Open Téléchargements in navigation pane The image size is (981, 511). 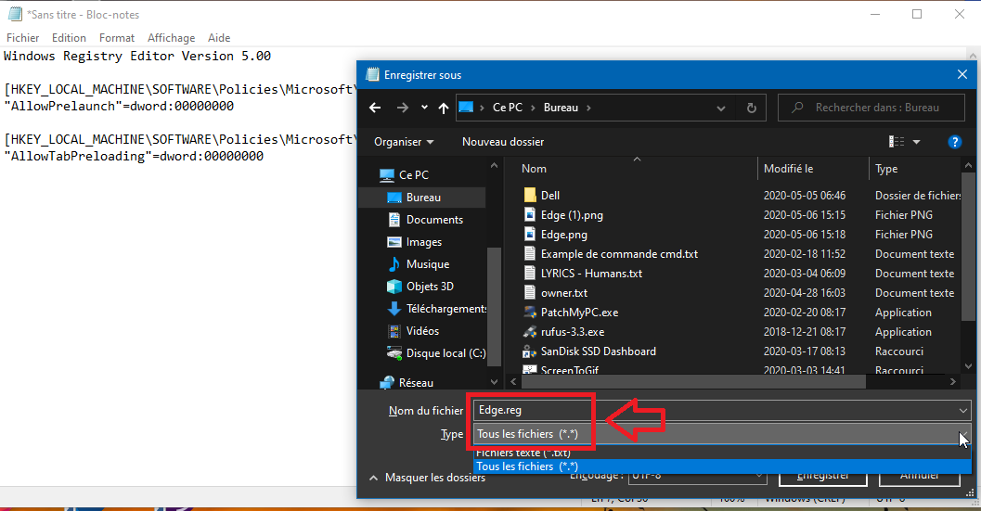446,308
